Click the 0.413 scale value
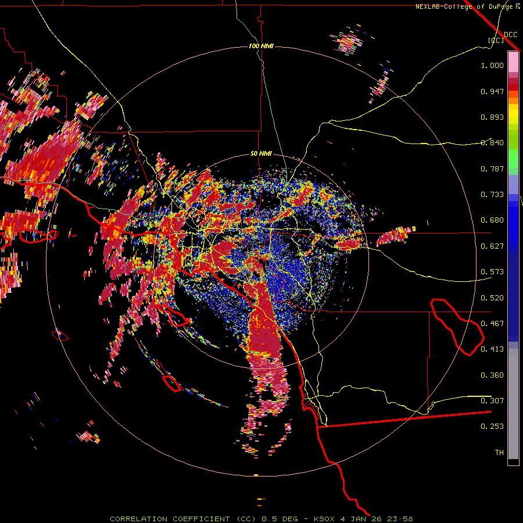Viewport: 523px width, 523px height. (492, 349)
